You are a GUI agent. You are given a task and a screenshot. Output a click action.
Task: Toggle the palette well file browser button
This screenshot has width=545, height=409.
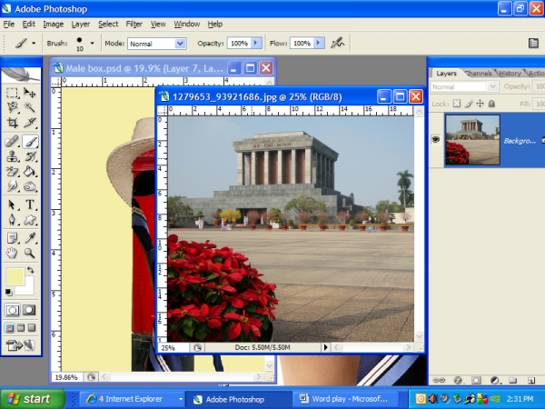coord(533,43)
